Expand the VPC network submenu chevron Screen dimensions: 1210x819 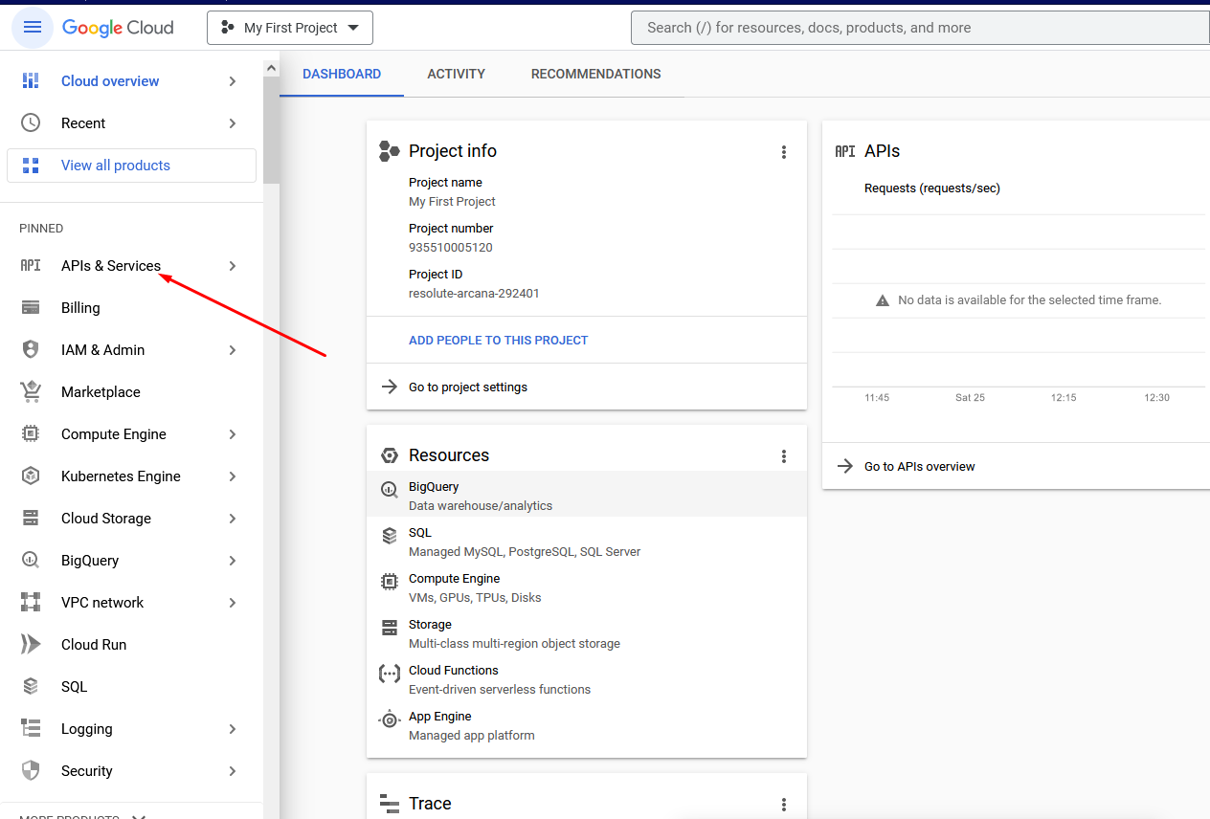[x=233, y=603]
